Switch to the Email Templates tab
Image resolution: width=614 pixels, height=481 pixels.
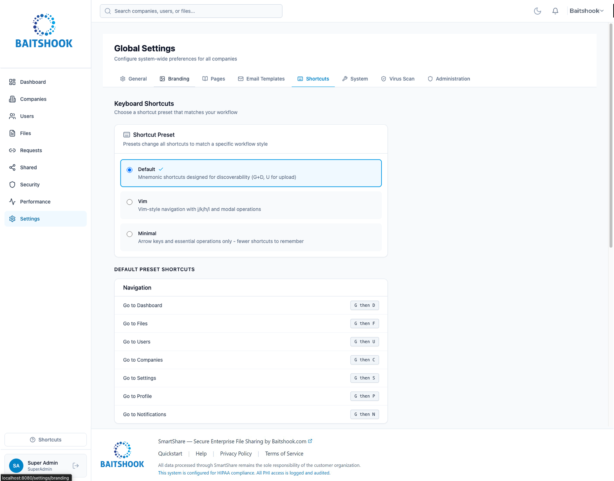[261, 79]
